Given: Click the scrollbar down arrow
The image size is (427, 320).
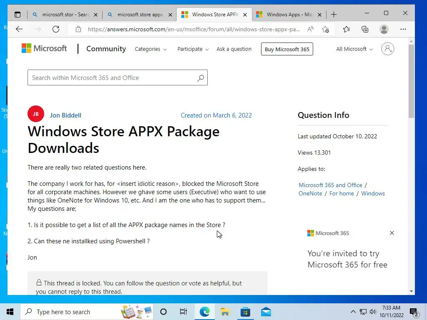Looking at the screenshot, I should point(411,291).
